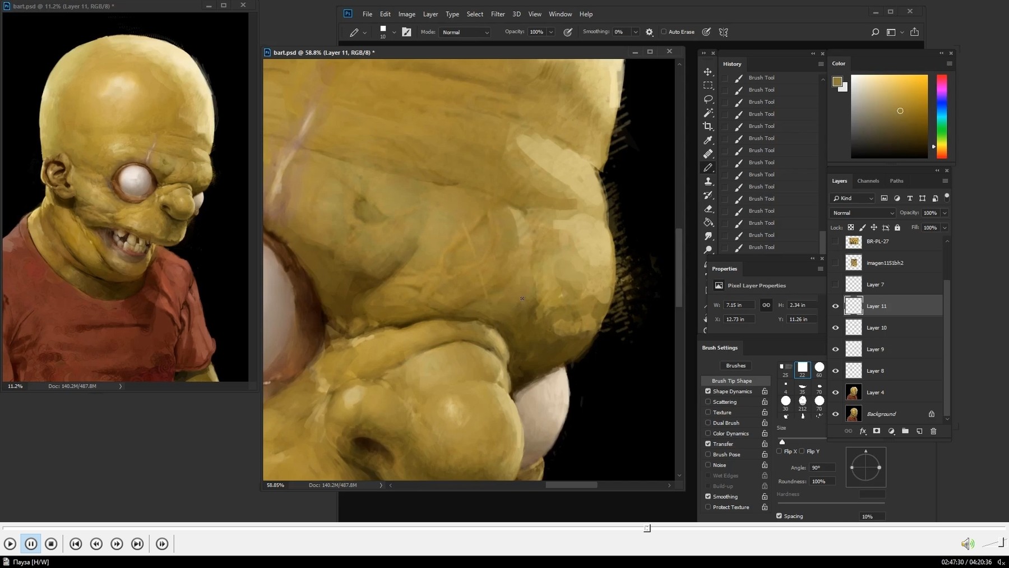Switch to the Paths tab
The image size is (1009, 568).
(896, 181)
